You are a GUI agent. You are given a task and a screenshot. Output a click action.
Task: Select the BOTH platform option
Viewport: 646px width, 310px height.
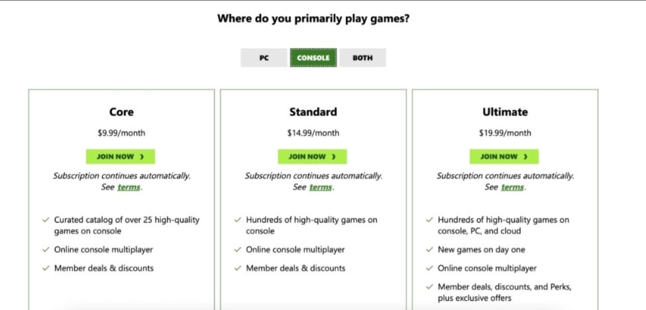(362, 58)
